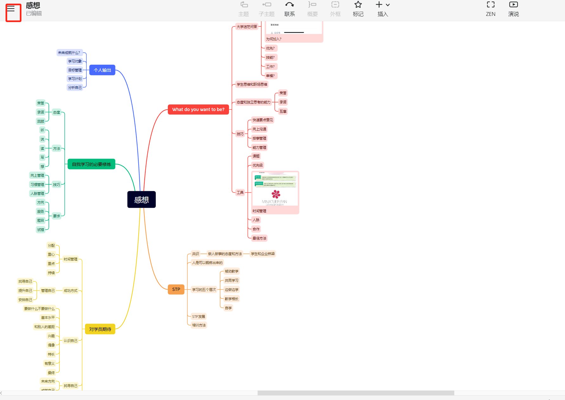Select the 人脉管理 subtopic
Screen dimensions: 565x400
tap(37, 193)
